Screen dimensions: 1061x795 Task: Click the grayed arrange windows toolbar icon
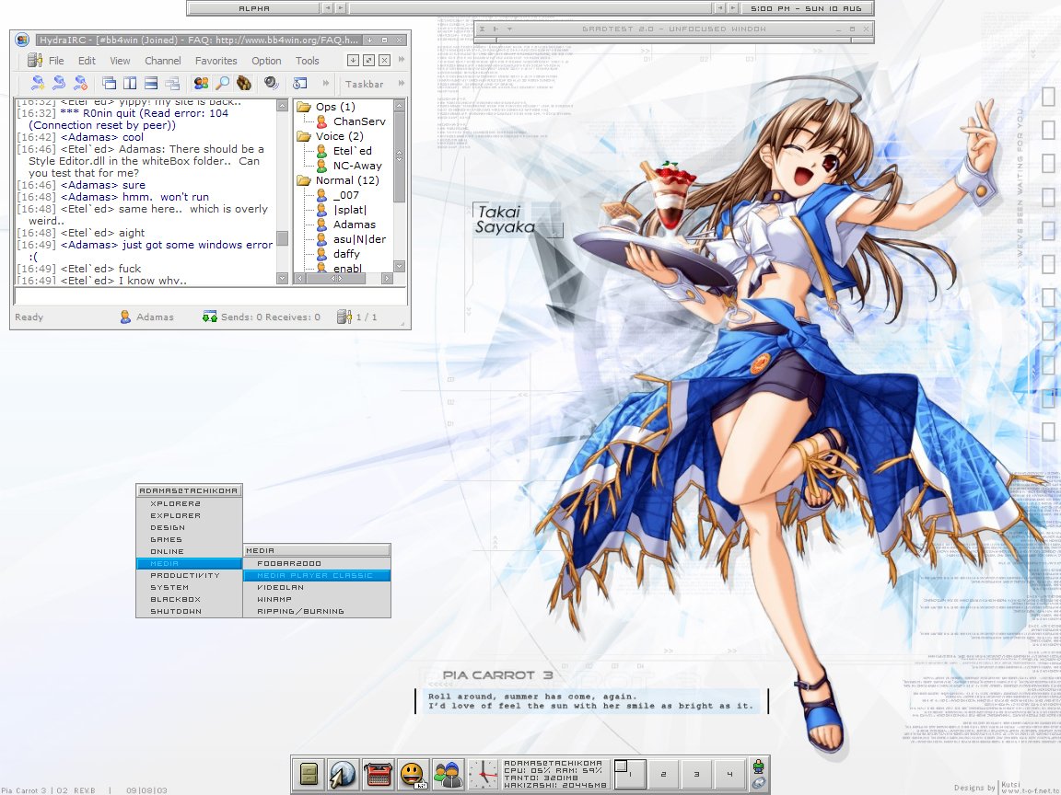click(172, 83)
